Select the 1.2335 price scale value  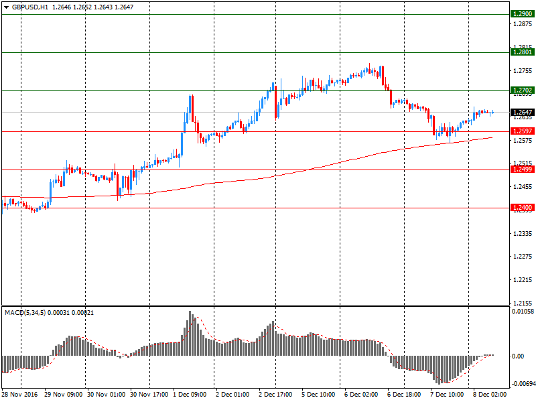click(523, 233)
